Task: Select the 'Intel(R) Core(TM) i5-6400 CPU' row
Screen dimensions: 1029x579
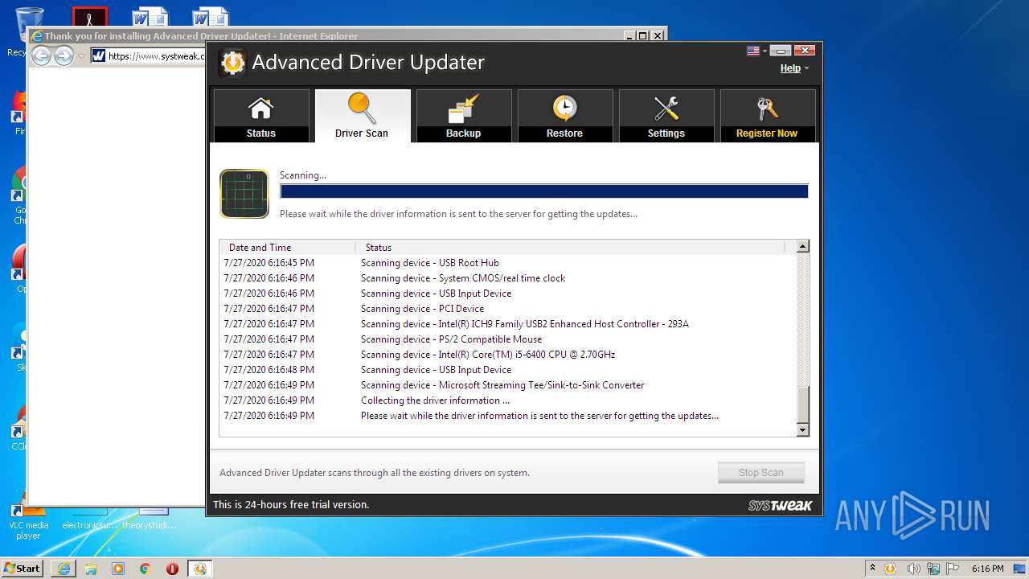Action: point(508,355)
